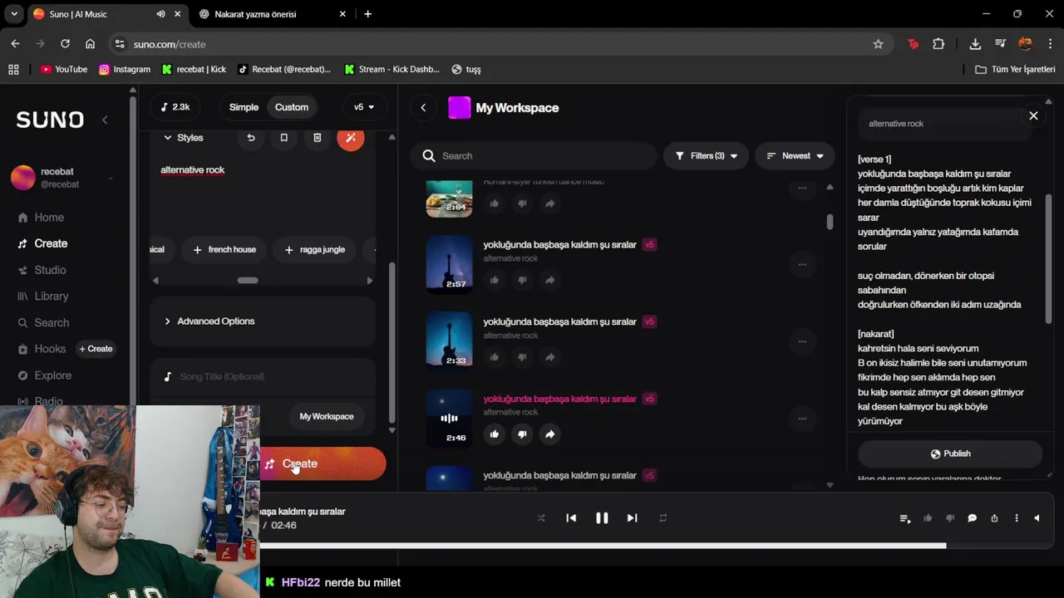Viewport: 1064px width, 598px height.
Task: Mute the Suno browser tab audio
Action: 160,14
